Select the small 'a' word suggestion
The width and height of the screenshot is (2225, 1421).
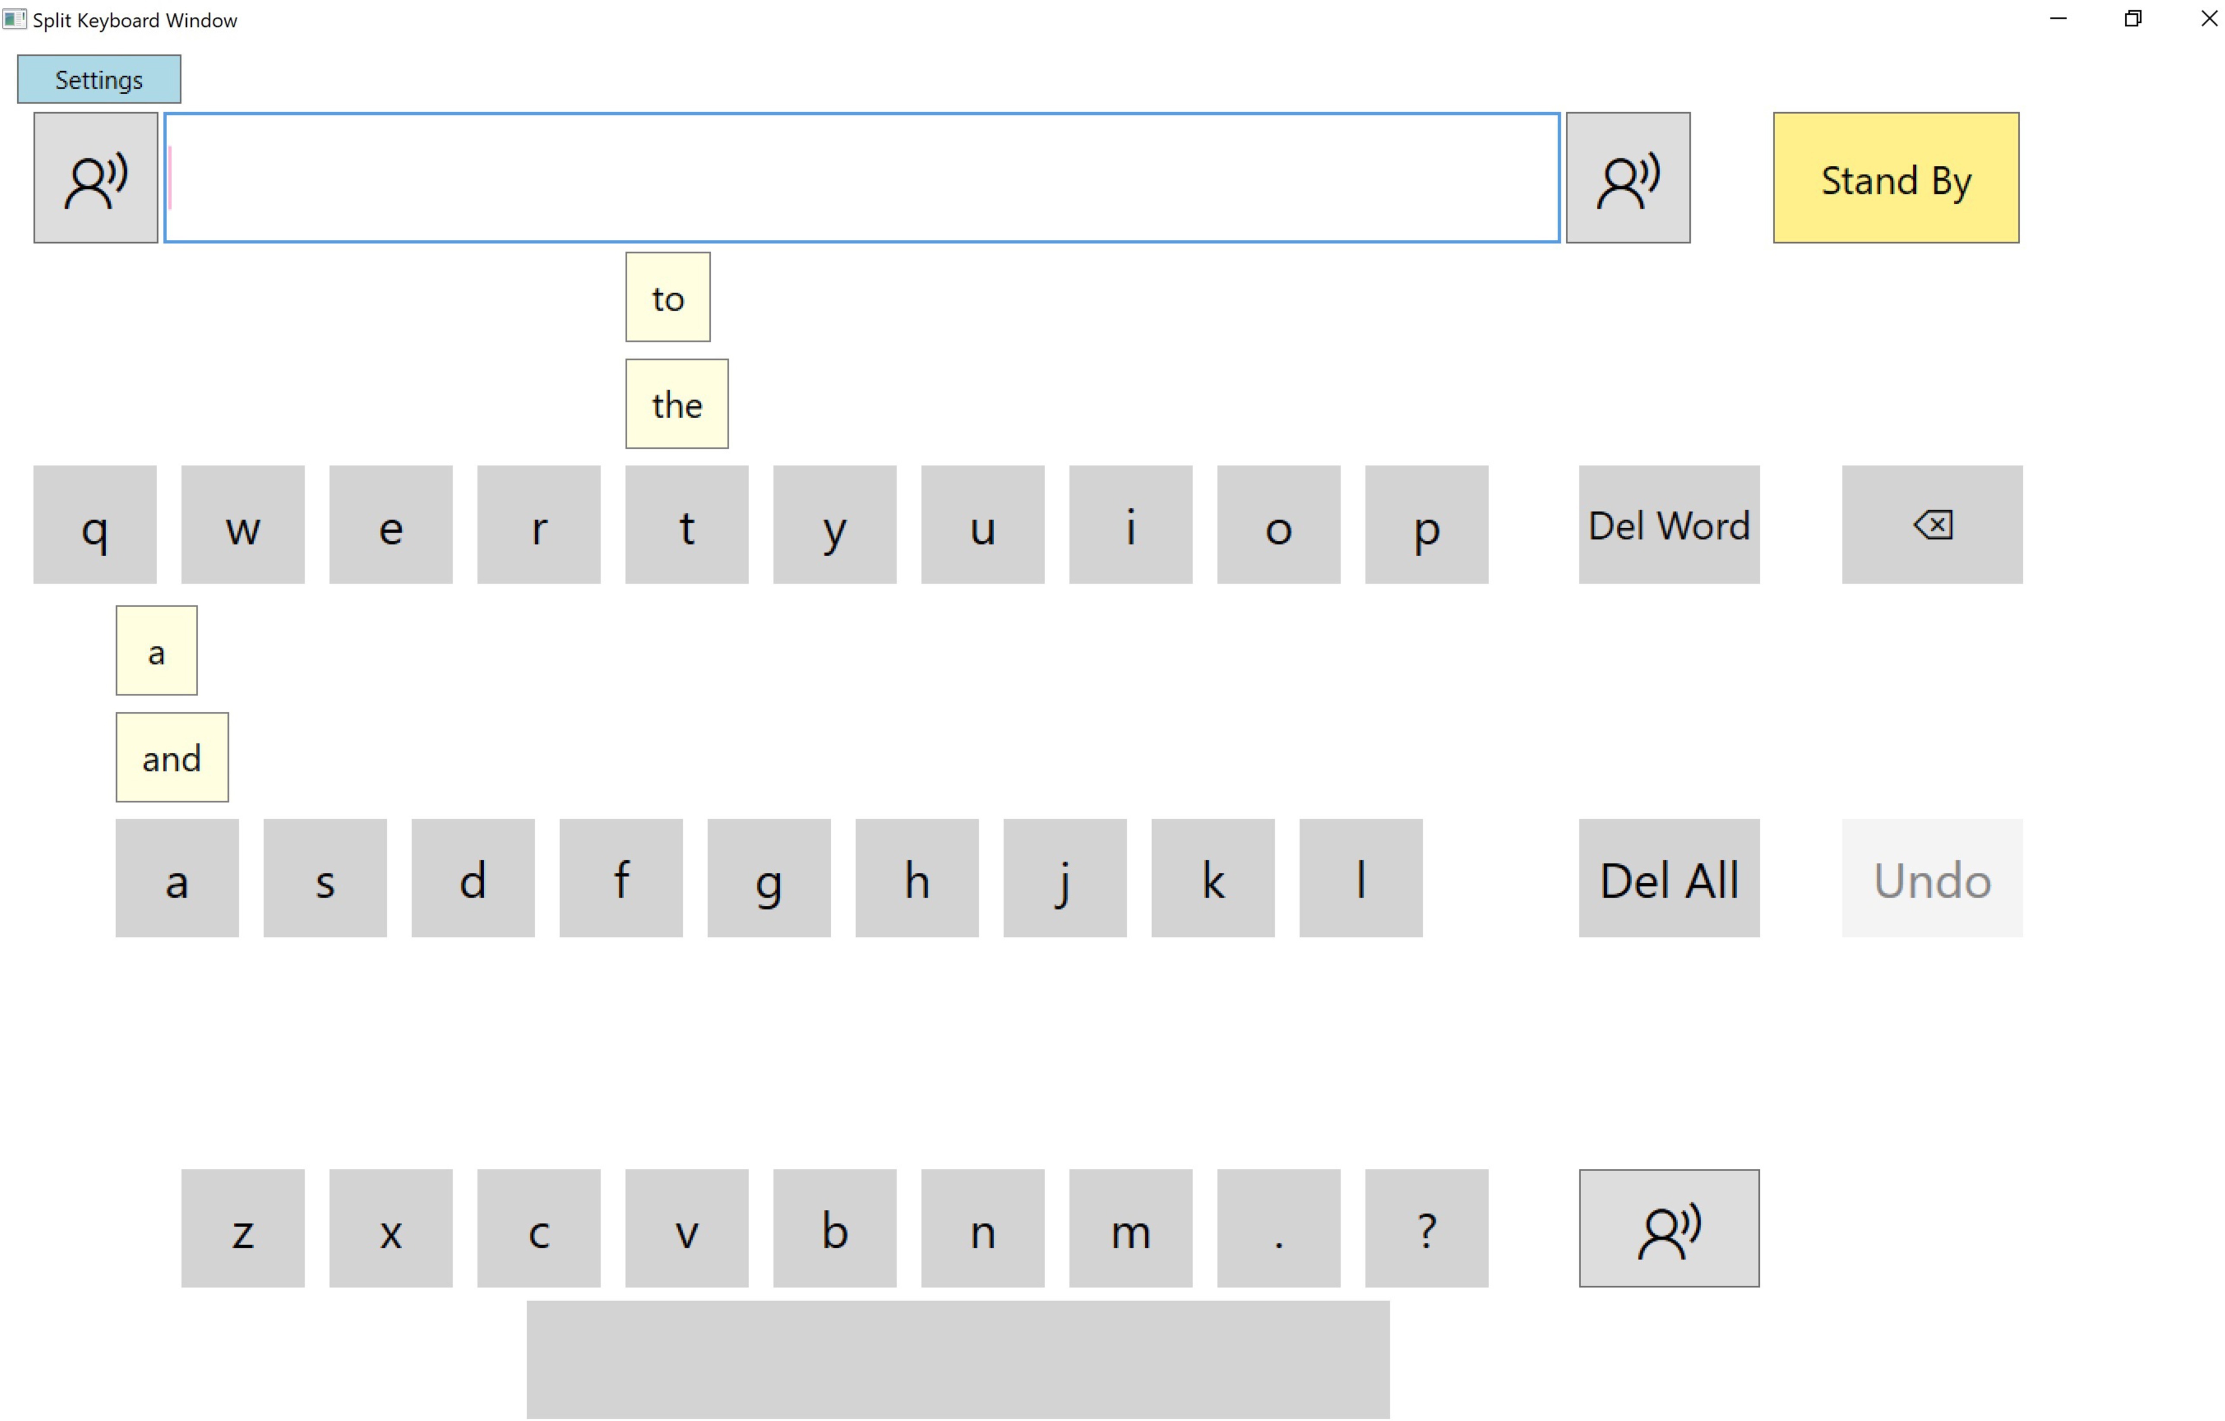click(156, 650)
